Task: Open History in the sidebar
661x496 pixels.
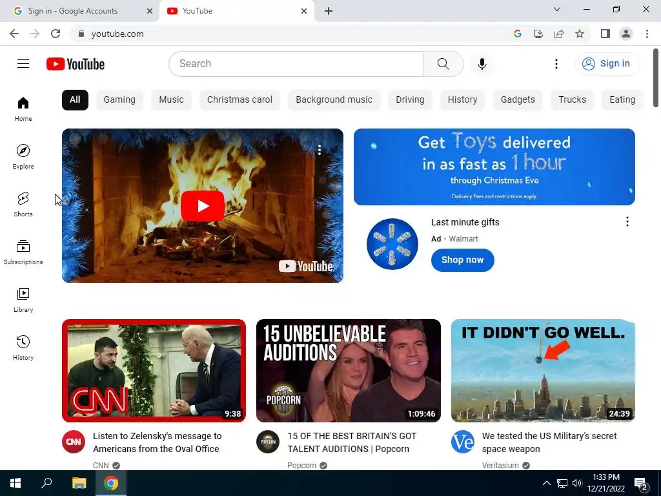Action: (23, 347)
